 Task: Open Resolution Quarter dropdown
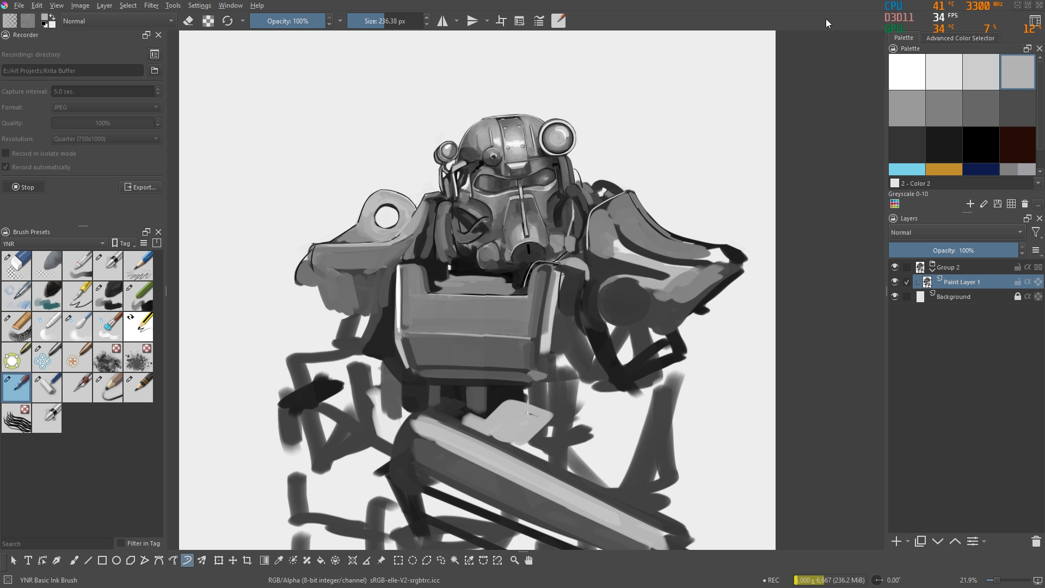106,139
